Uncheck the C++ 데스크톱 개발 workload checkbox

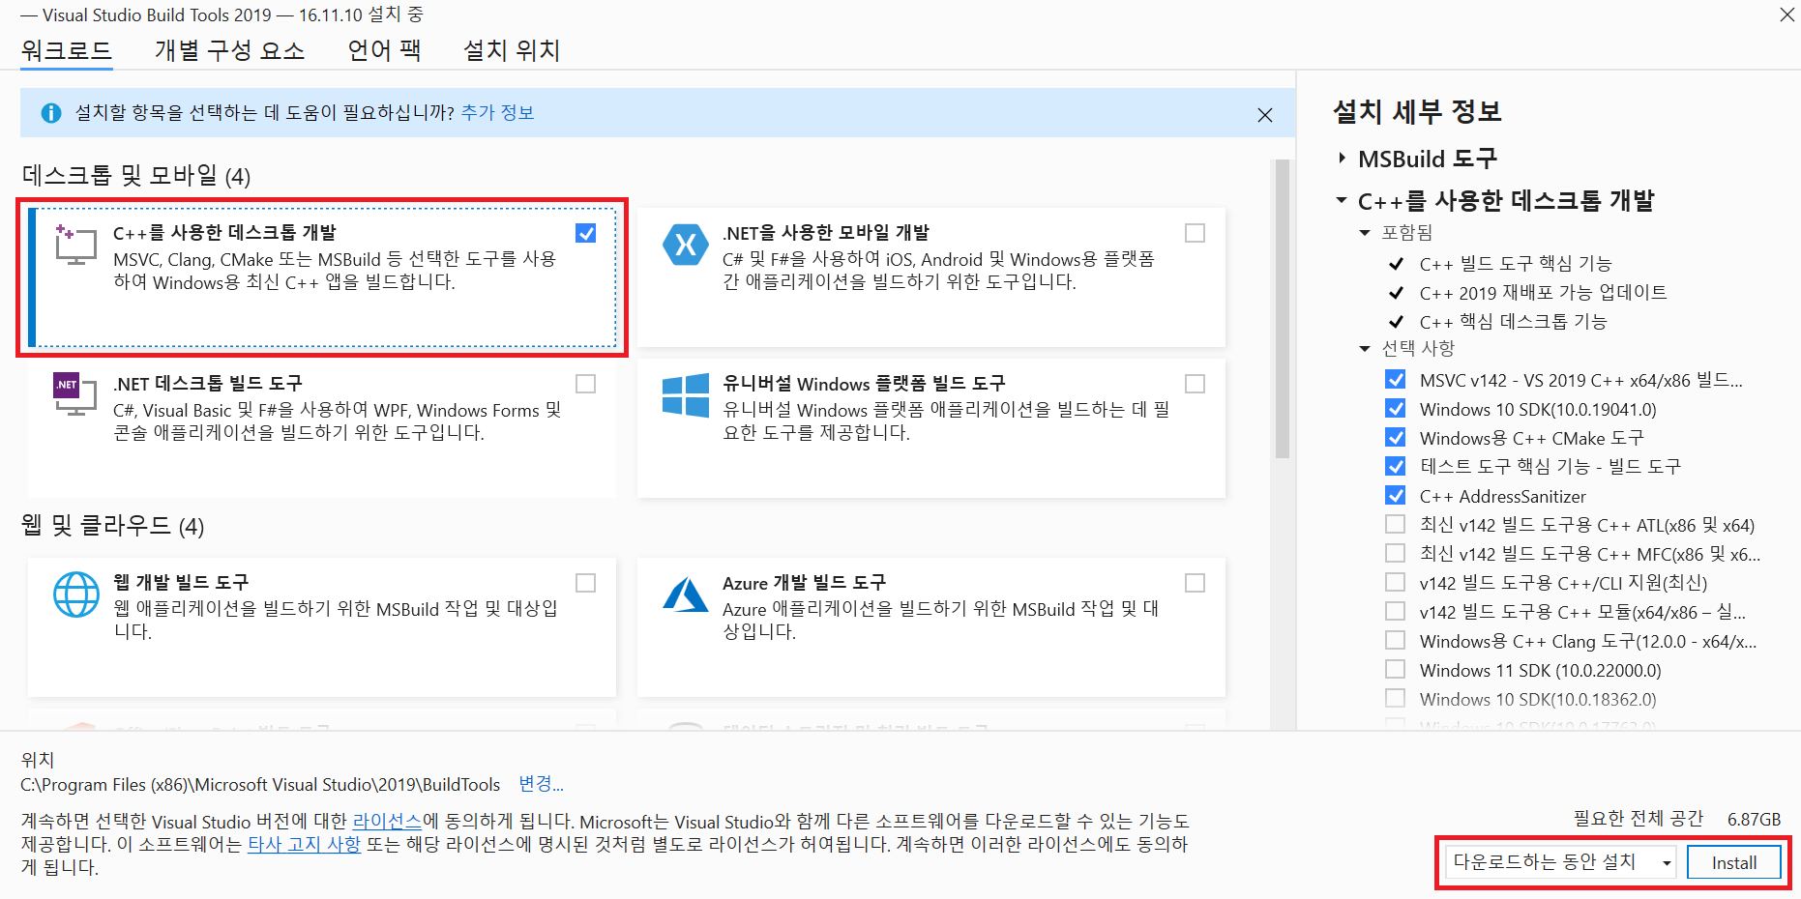click(x=585, y=233)
